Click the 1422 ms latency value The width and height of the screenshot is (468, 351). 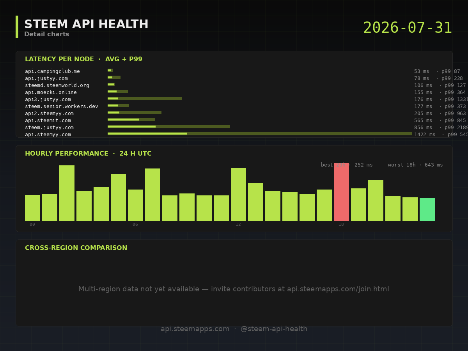click(425, 135)
